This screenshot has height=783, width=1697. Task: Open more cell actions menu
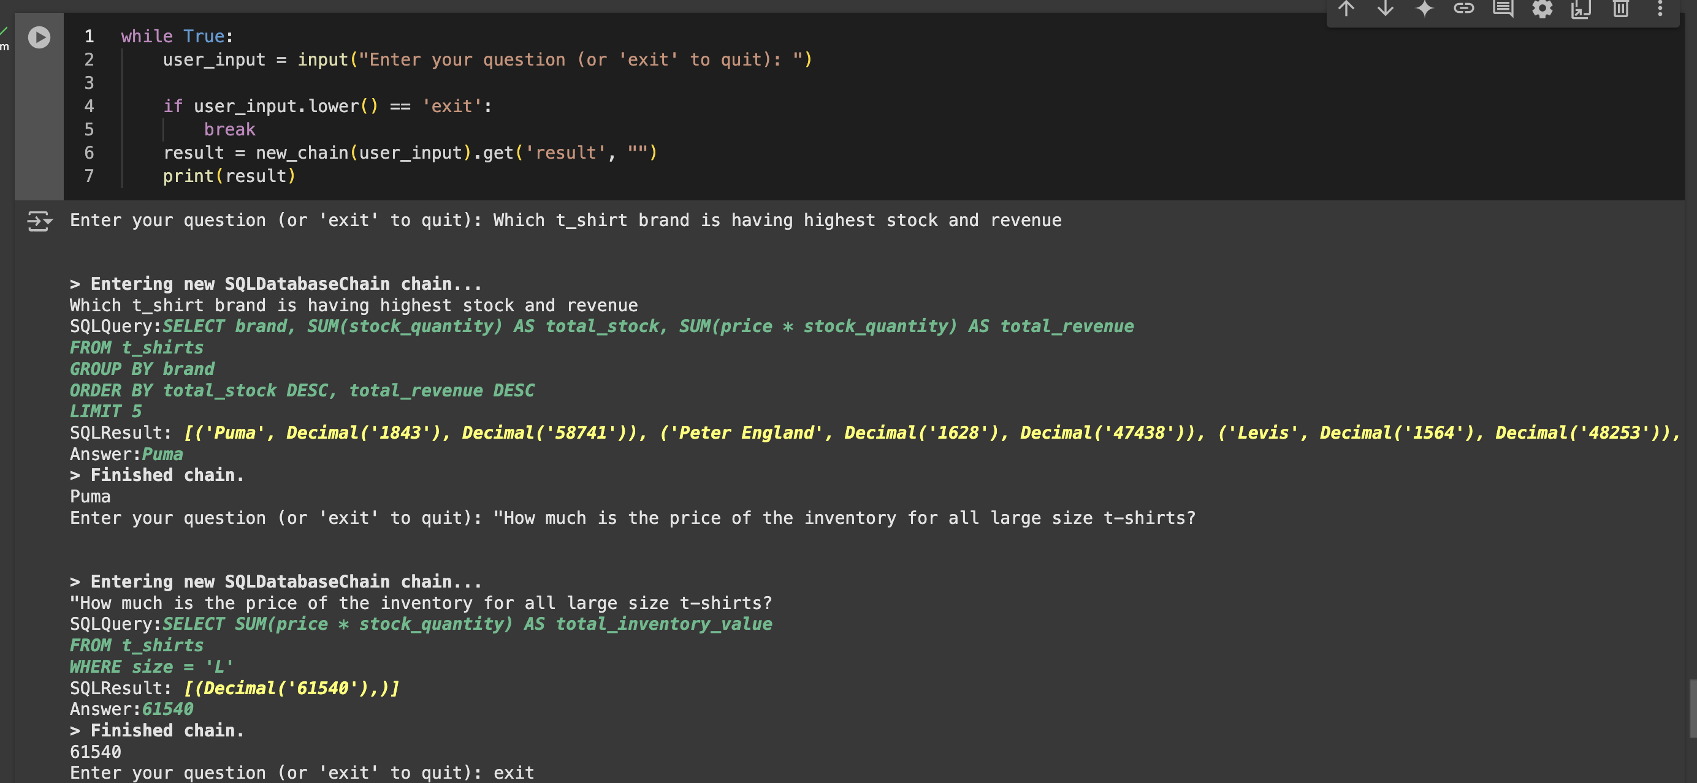click(x=1660, y=9)
